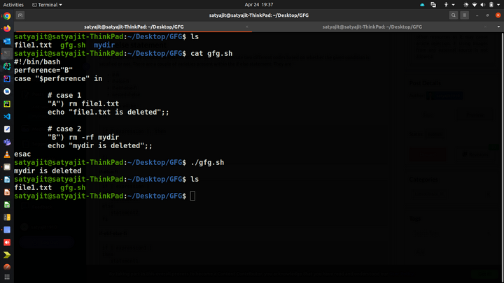Click the '# case 2' comment line
Viewport: 504px width, 283px height.
click(64, 129)
